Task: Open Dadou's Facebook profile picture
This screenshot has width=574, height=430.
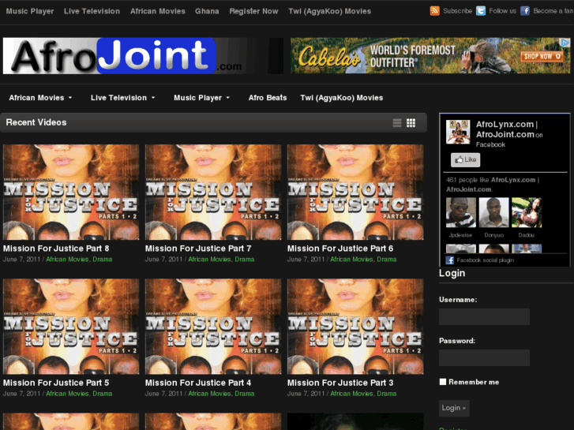Action: (x=527, y=212)
